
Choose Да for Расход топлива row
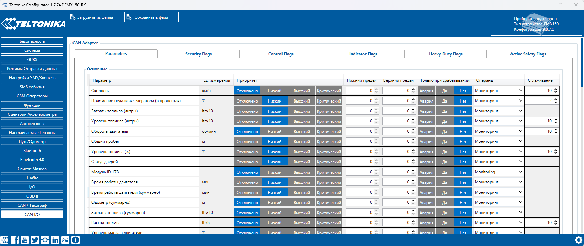445,223
